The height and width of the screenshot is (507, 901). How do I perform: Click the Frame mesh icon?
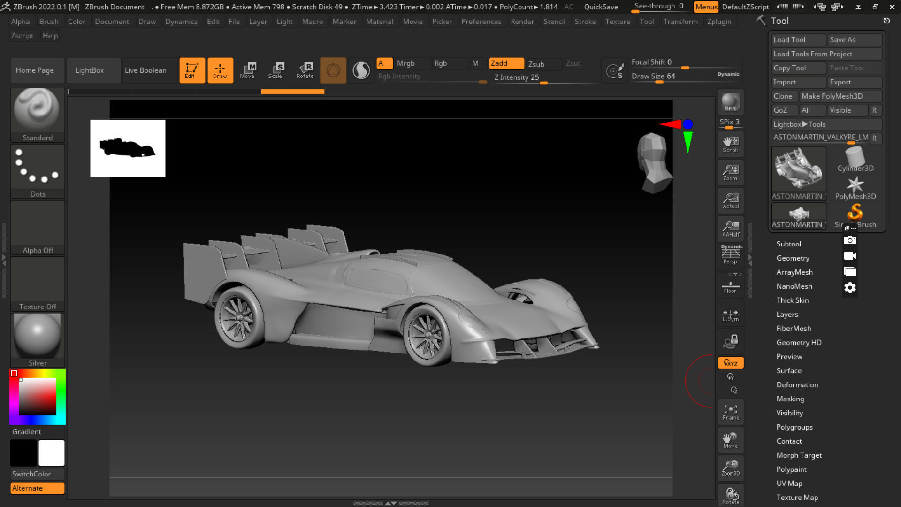[731, 412]
